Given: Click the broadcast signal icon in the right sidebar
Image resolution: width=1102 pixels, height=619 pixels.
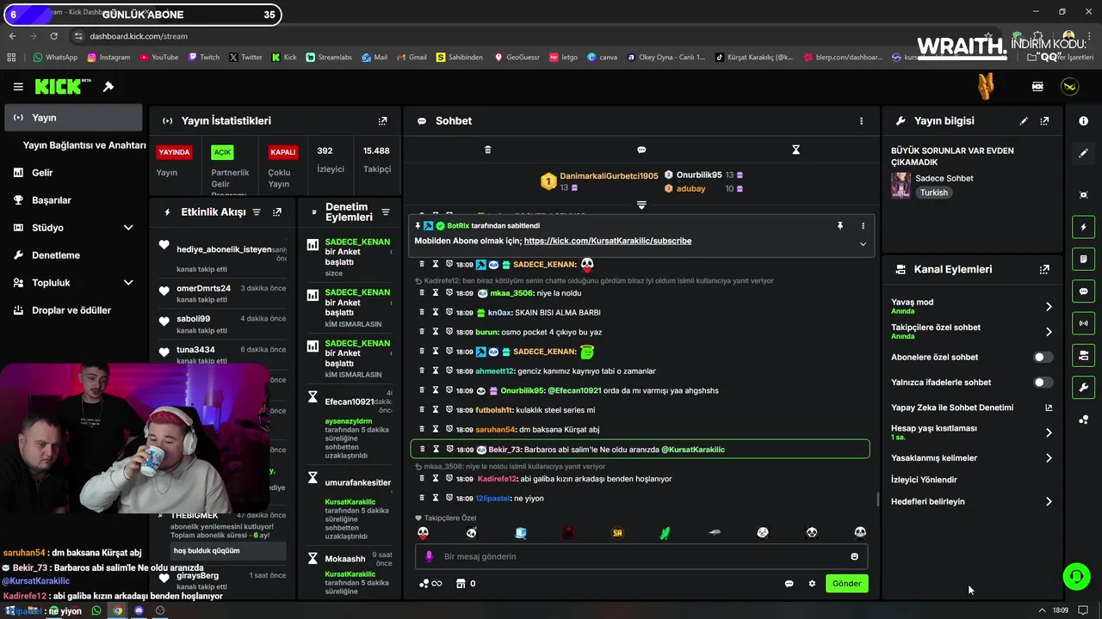Looking at the screenshot, I should coord(1083,323).
